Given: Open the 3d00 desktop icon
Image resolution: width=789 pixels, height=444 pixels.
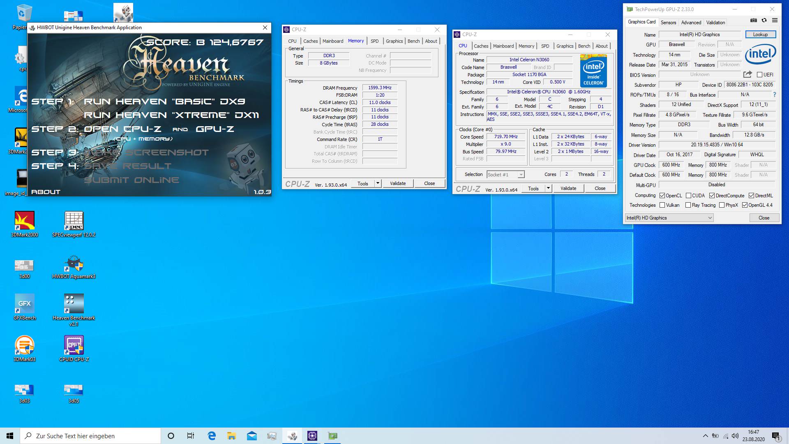Looking at the screenshot, I should coord(25,269).
